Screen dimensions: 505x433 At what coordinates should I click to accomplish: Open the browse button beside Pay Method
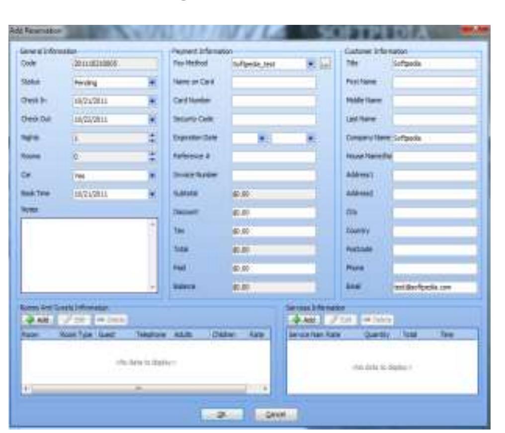[x=325, y=64]
